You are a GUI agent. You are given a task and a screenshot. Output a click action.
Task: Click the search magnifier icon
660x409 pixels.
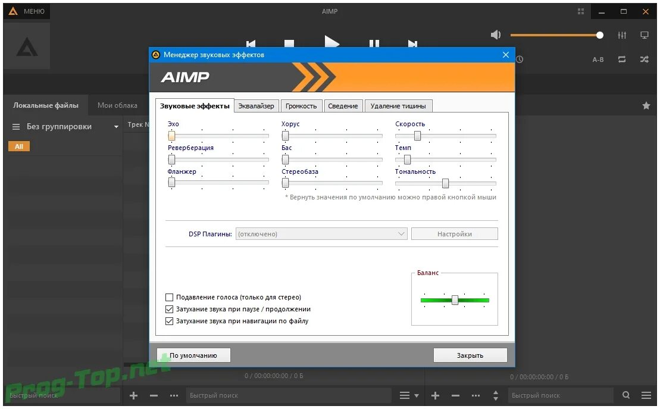(x=626, y=395)
